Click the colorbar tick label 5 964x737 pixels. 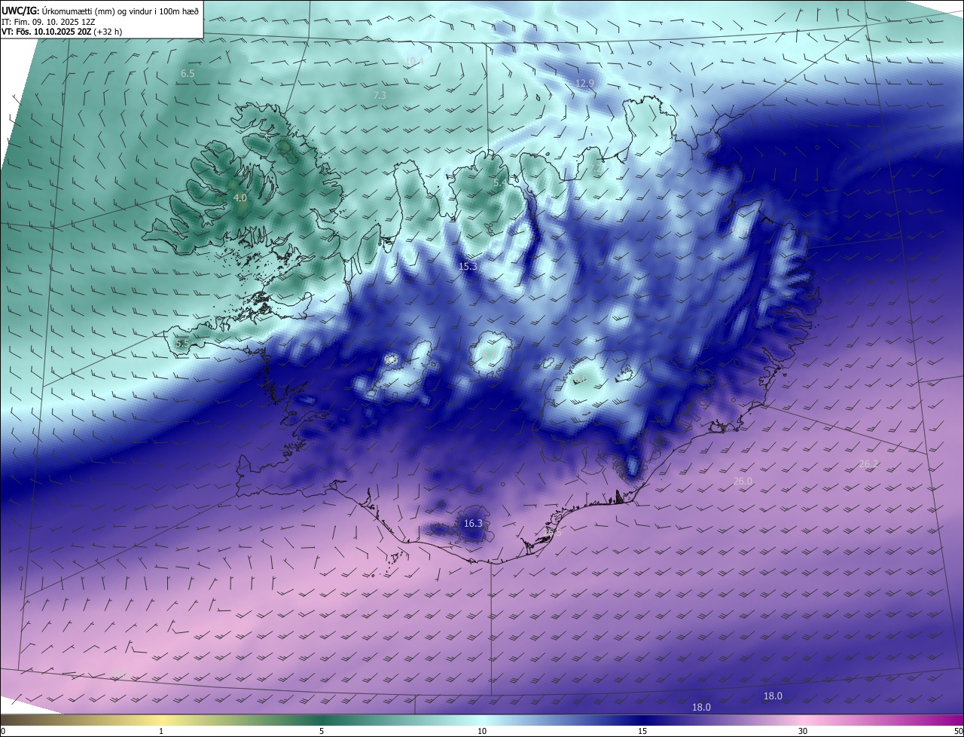322,731
